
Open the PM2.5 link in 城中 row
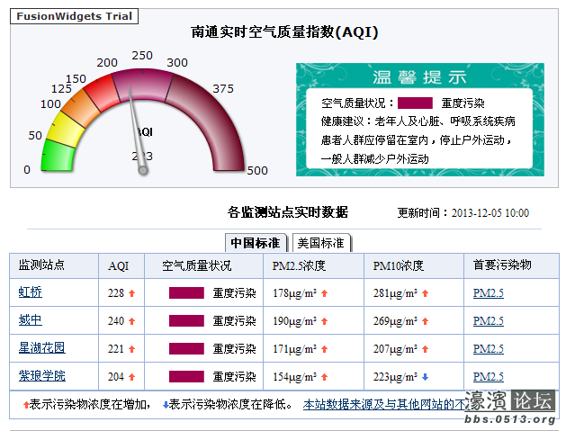(488, 321)
